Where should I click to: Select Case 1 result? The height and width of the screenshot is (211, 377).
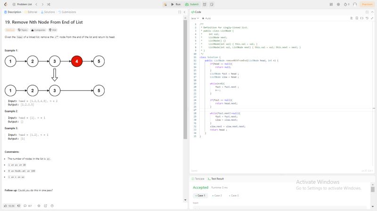coord(200,195)
